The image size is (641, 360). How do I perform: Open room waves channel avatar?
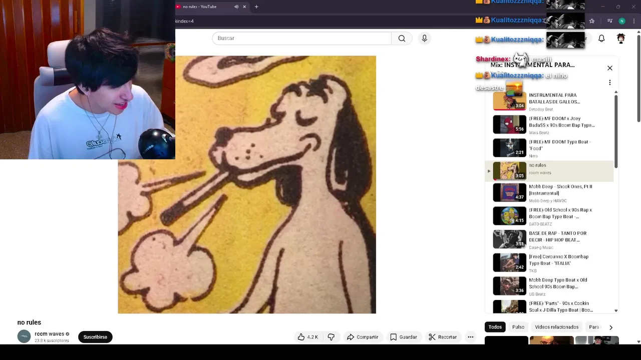(x=24, y=336)
